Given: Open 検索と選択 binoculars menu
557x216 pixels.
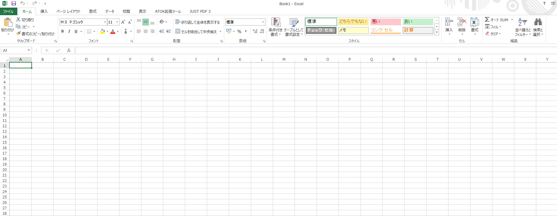Looking at the screenshot, I should pos(538,27).
